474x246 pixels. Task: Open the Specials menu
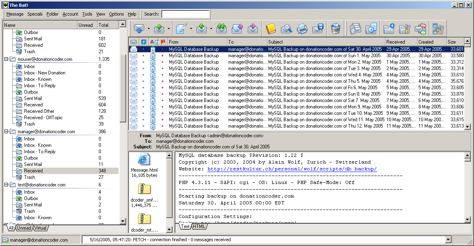(35, 14)
